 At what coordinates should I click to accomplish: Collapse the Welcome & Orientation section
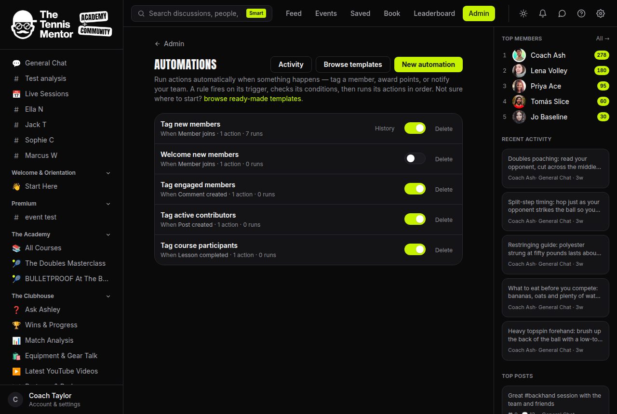click(108, 173)
